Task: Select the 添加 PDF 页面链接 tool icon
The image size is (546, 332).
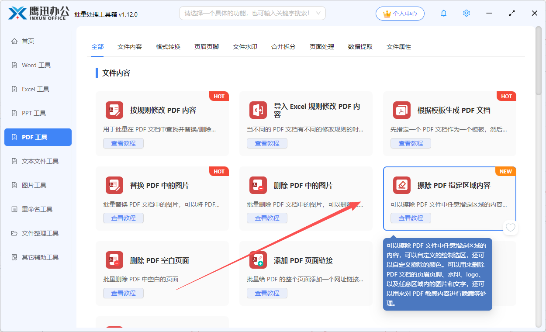Action: pyautogui.click(x=258, y=260)
